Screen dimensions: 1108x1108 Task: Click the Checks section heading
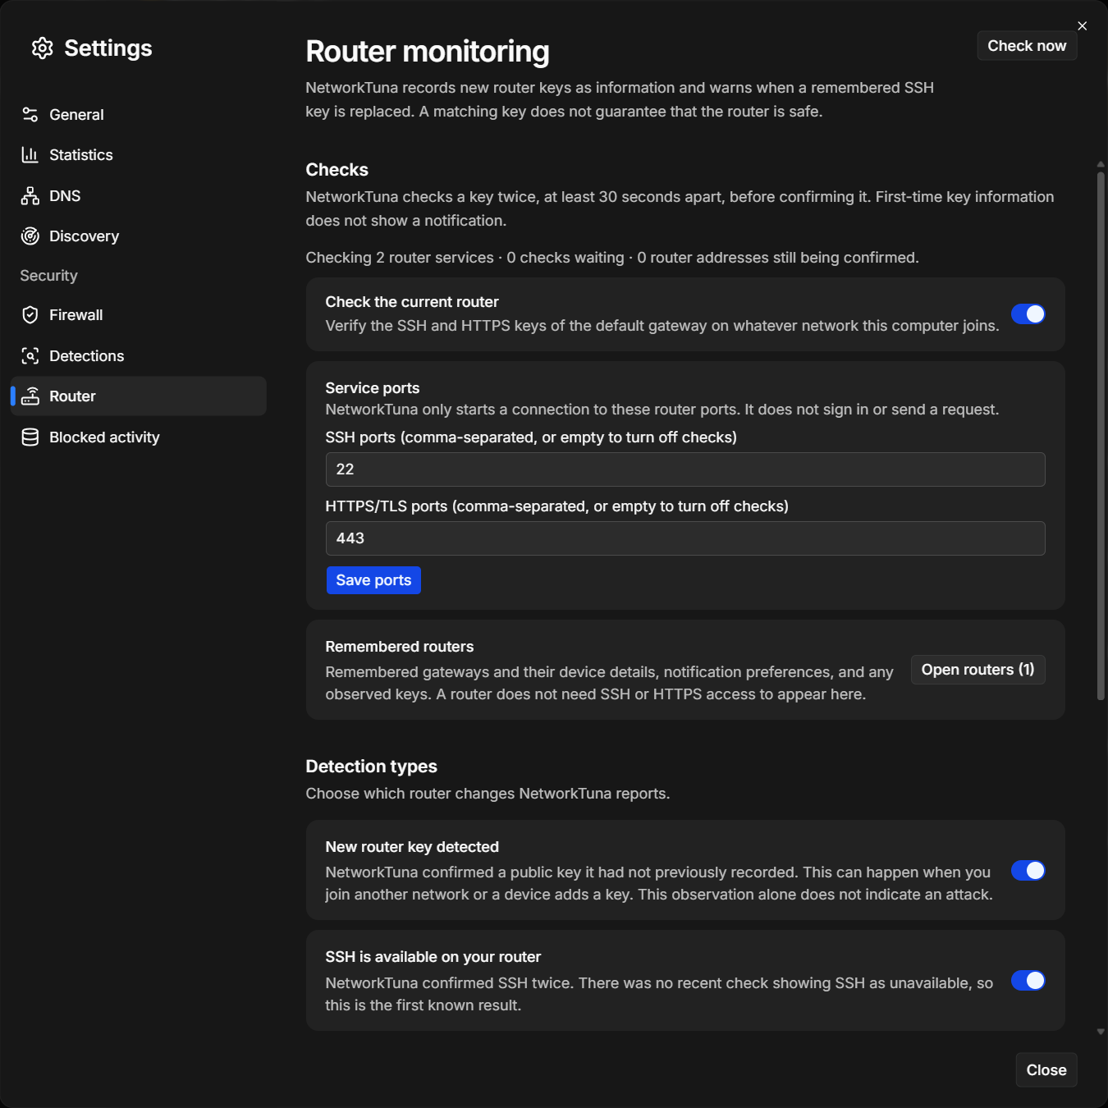coord(337,170)
